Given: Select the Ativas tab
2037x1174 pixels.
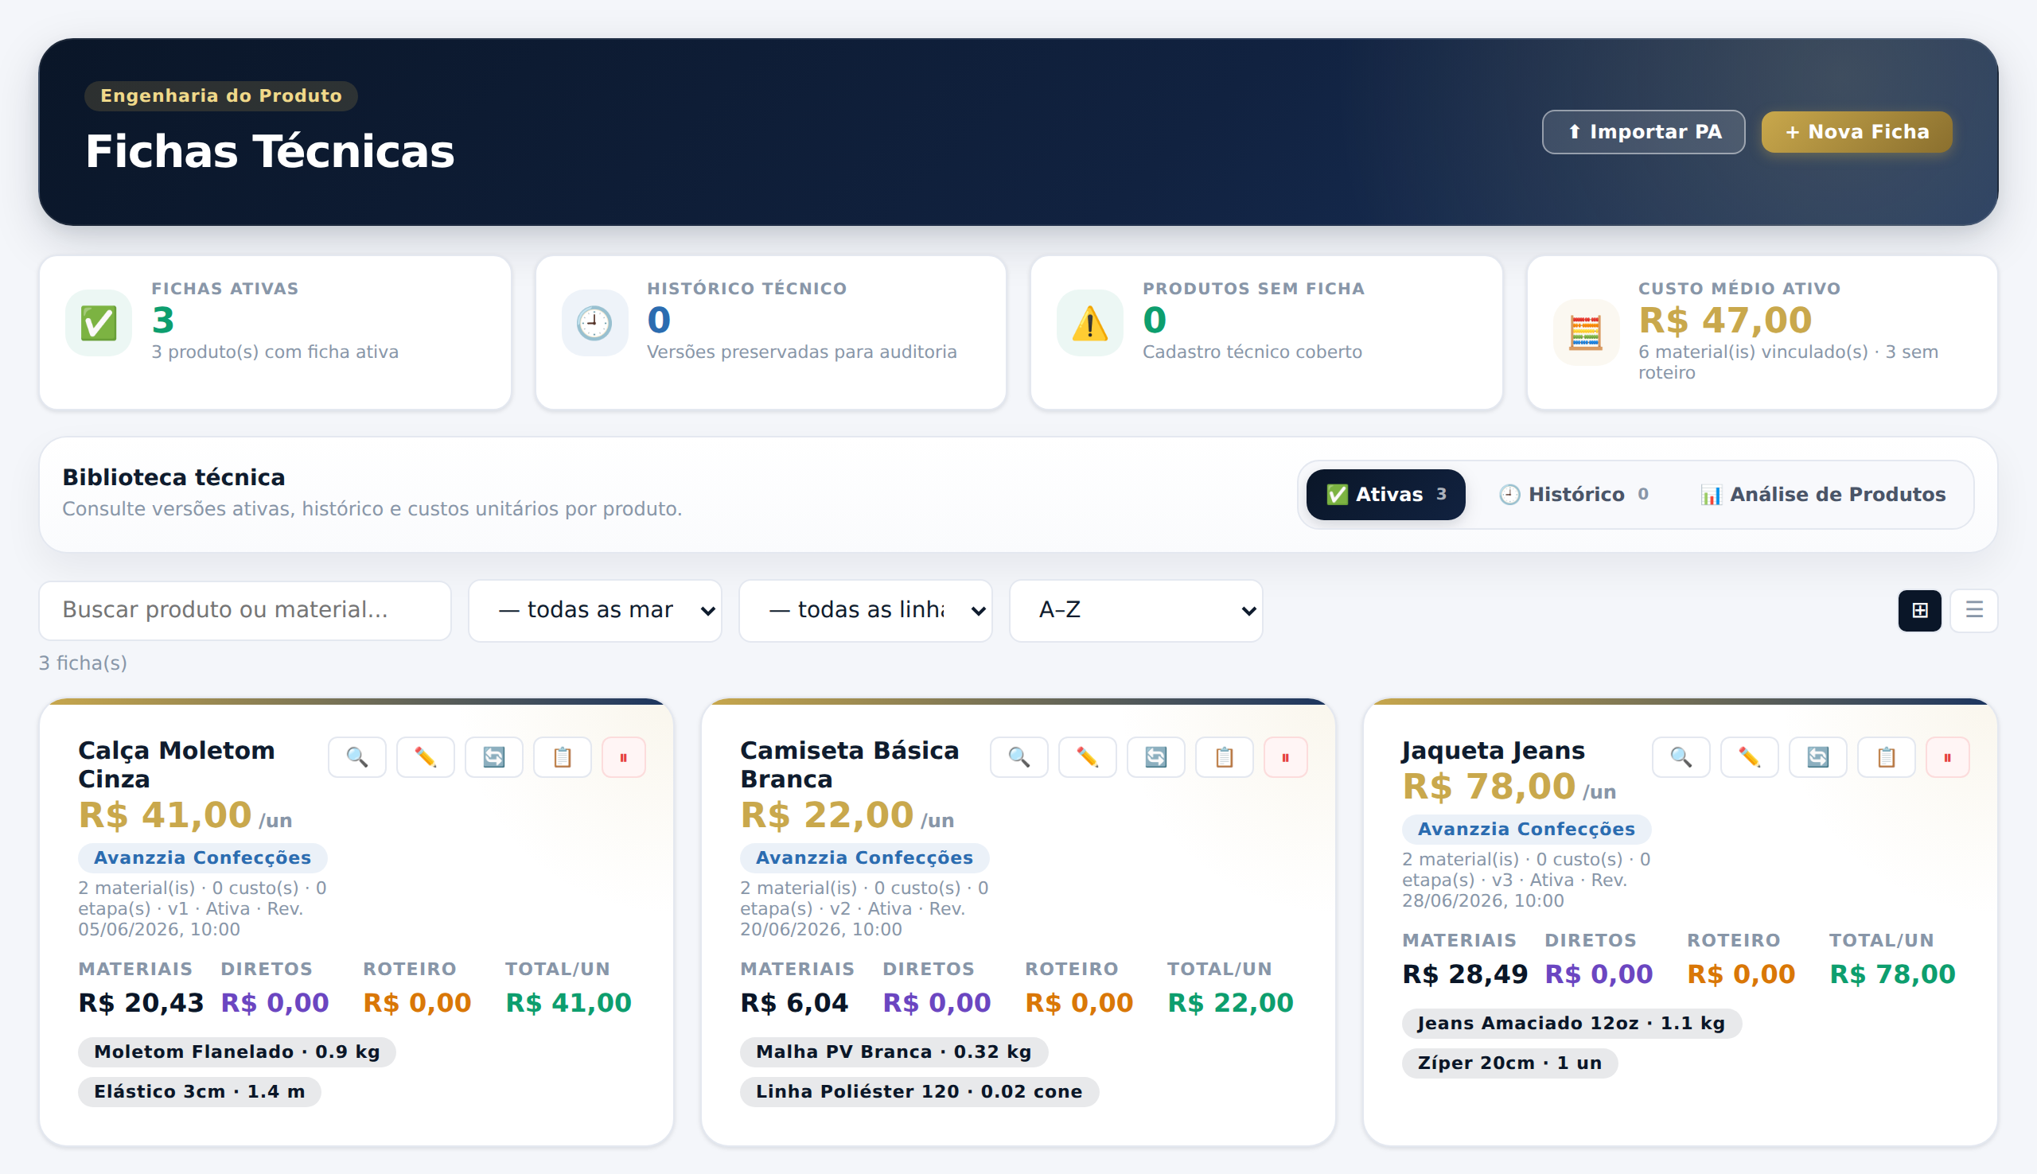Looking at the screenshot, I should tap(1385, 494).
